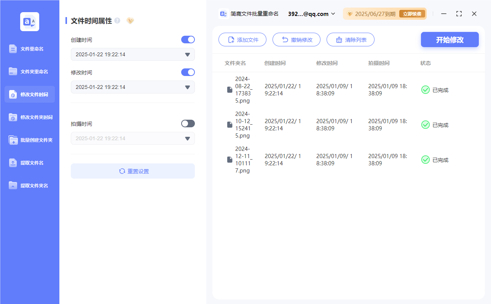The height and width of the screenshot is (304, 491).
Task: Click the 清除列表 button
Action: [350, 40]
